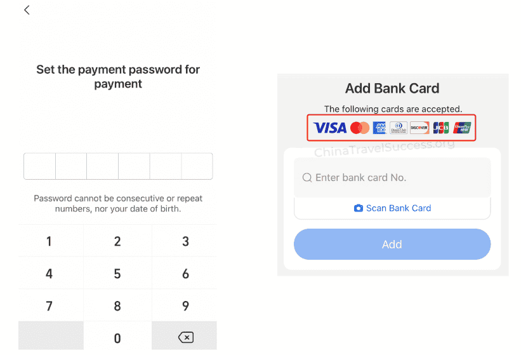Tap the camera icon for scanning
Viewport: 521px width, 355px height.
point(359,208)
